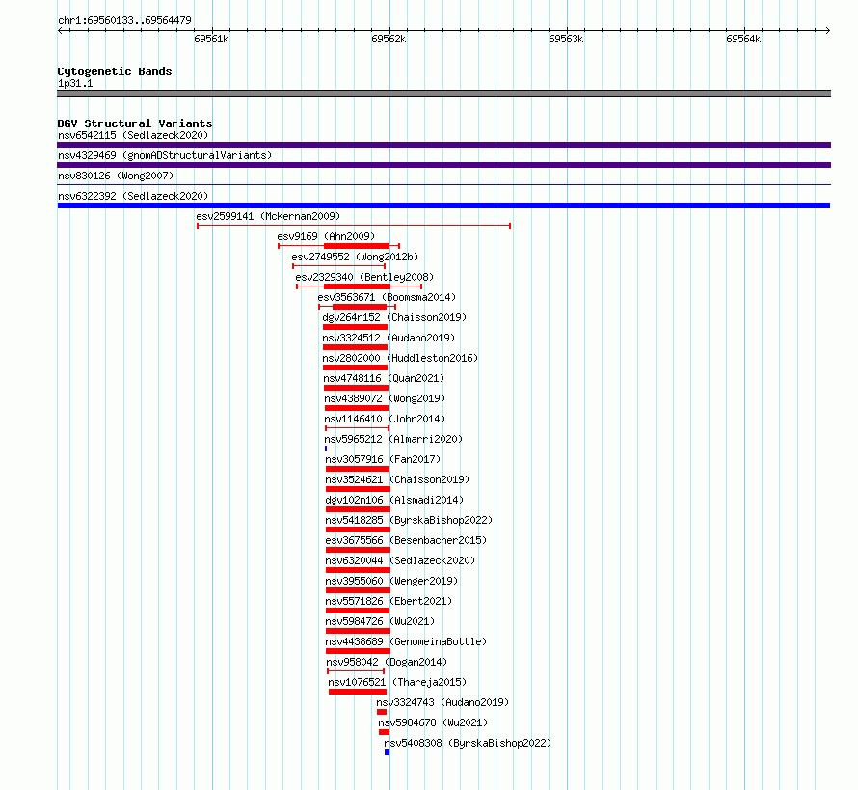This screenshot has height=790, width=858.
Task: Open esv2599141 (McKernan2009) variant
Action: click(268, 216)
